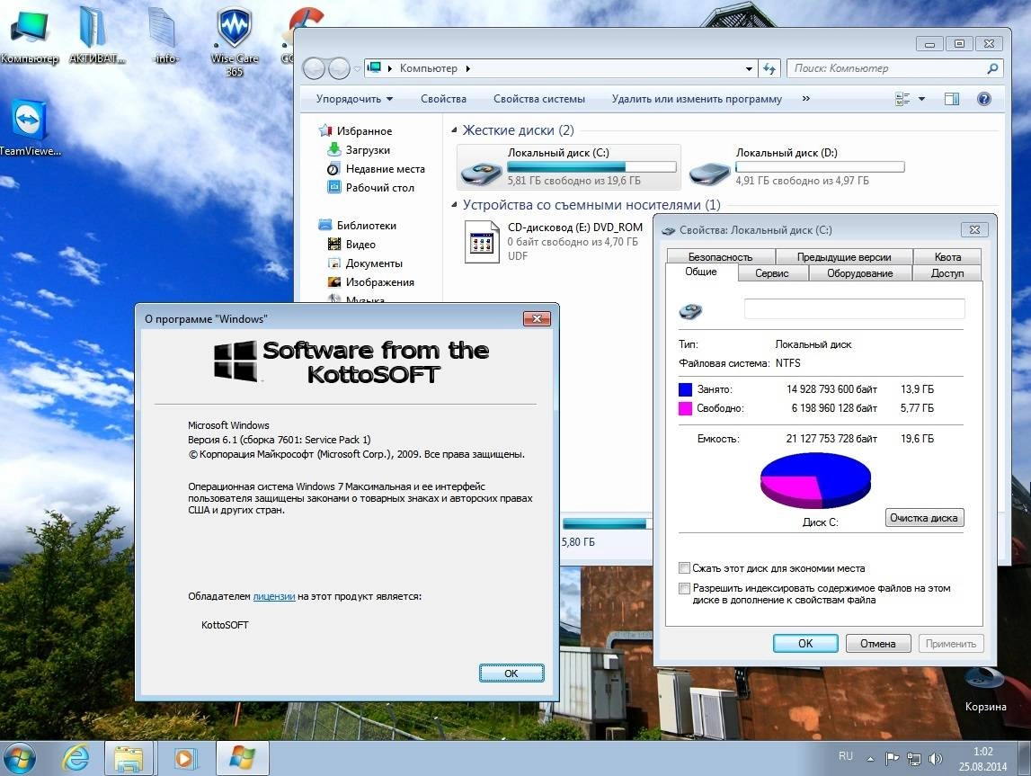Screen dimensions: 1031x776
Task: Switch to the Безопасность tab
Action: (721, 256)
